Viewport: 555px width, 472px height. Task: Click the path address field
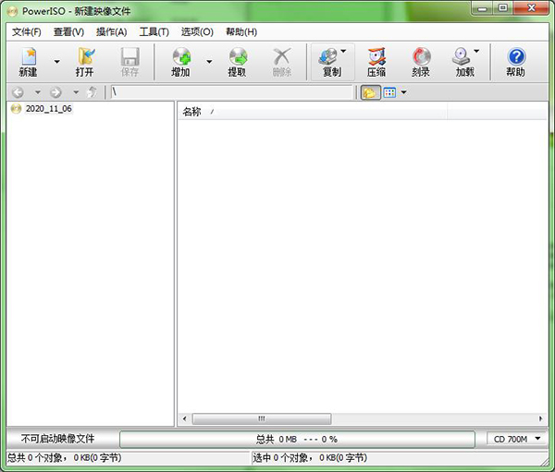[232, 92]
